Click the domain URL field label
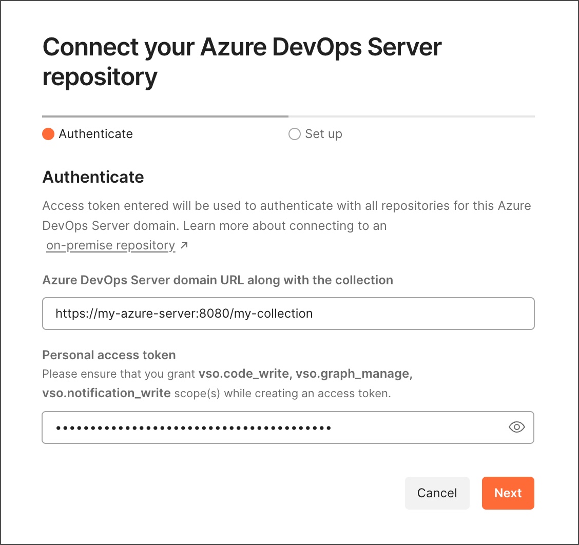579x545 pixels. coord(217,280)
